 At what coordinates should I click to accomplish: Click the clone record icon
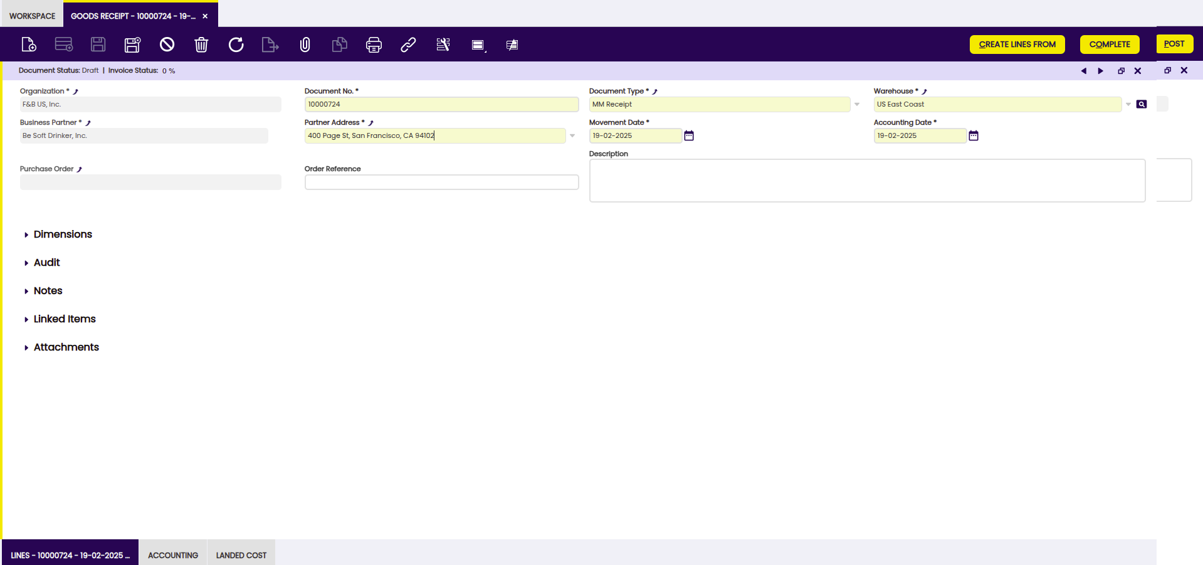tap(339, 45)
